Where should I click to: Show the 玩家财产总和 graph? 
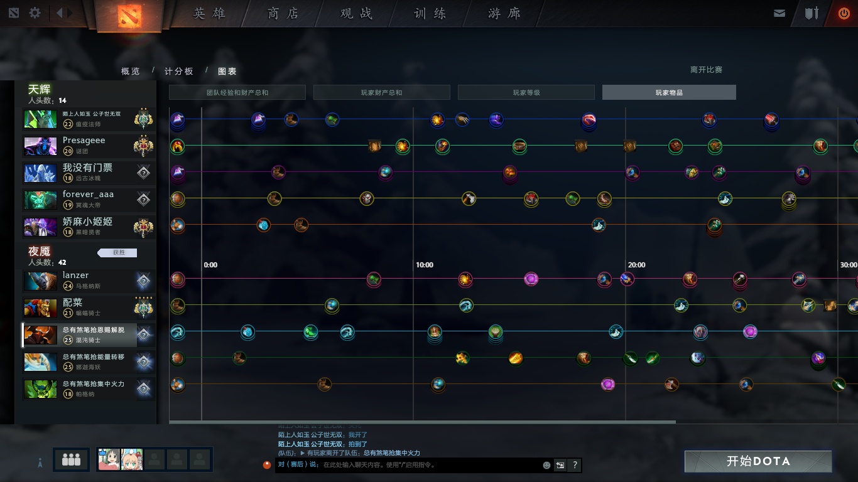coord(382,92)
